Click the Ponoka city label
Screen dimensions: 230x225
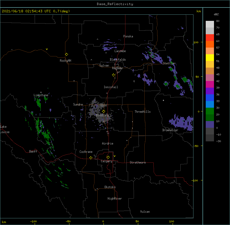(x=128, y=36)
